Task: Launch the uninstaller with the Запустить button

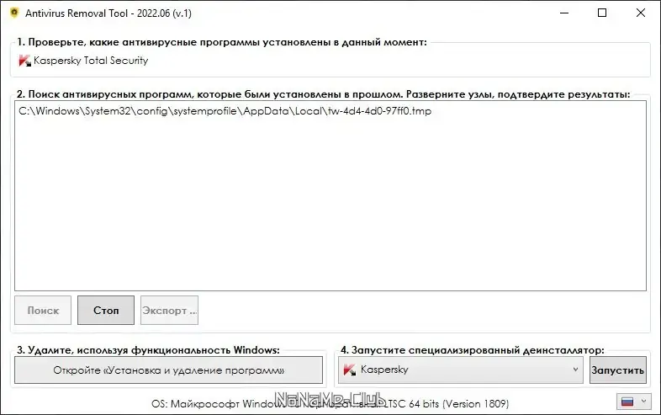Action: coord(617,370)
